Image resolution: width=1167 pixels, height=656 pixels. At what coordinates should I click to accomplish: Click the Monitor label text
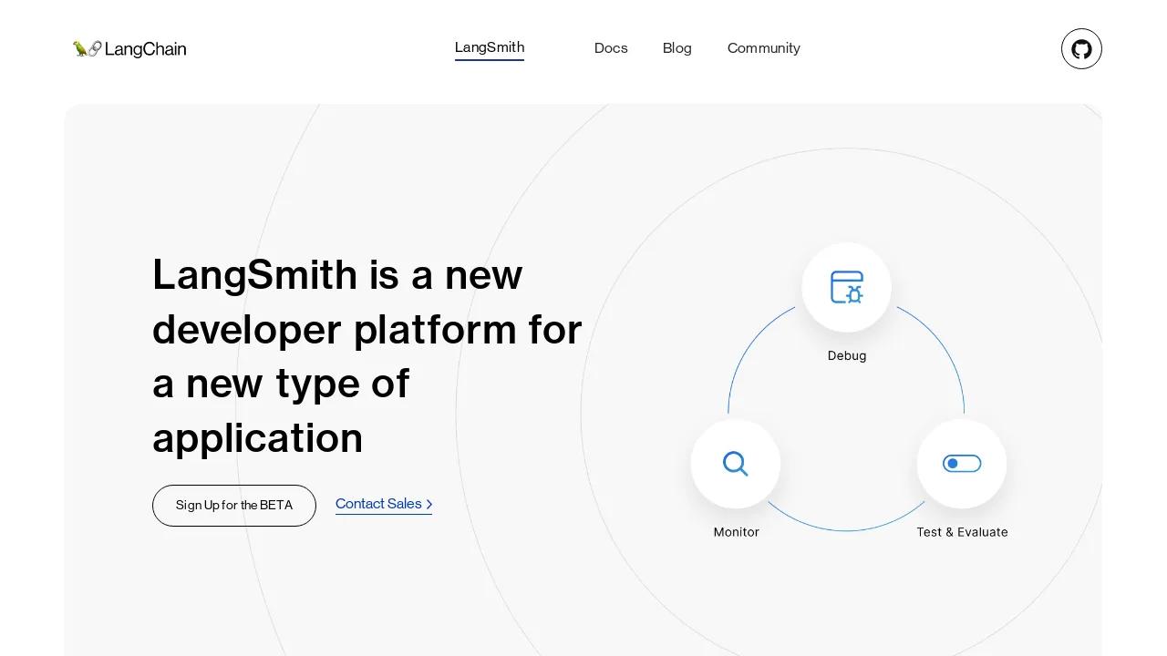click(x=737, y=532)
